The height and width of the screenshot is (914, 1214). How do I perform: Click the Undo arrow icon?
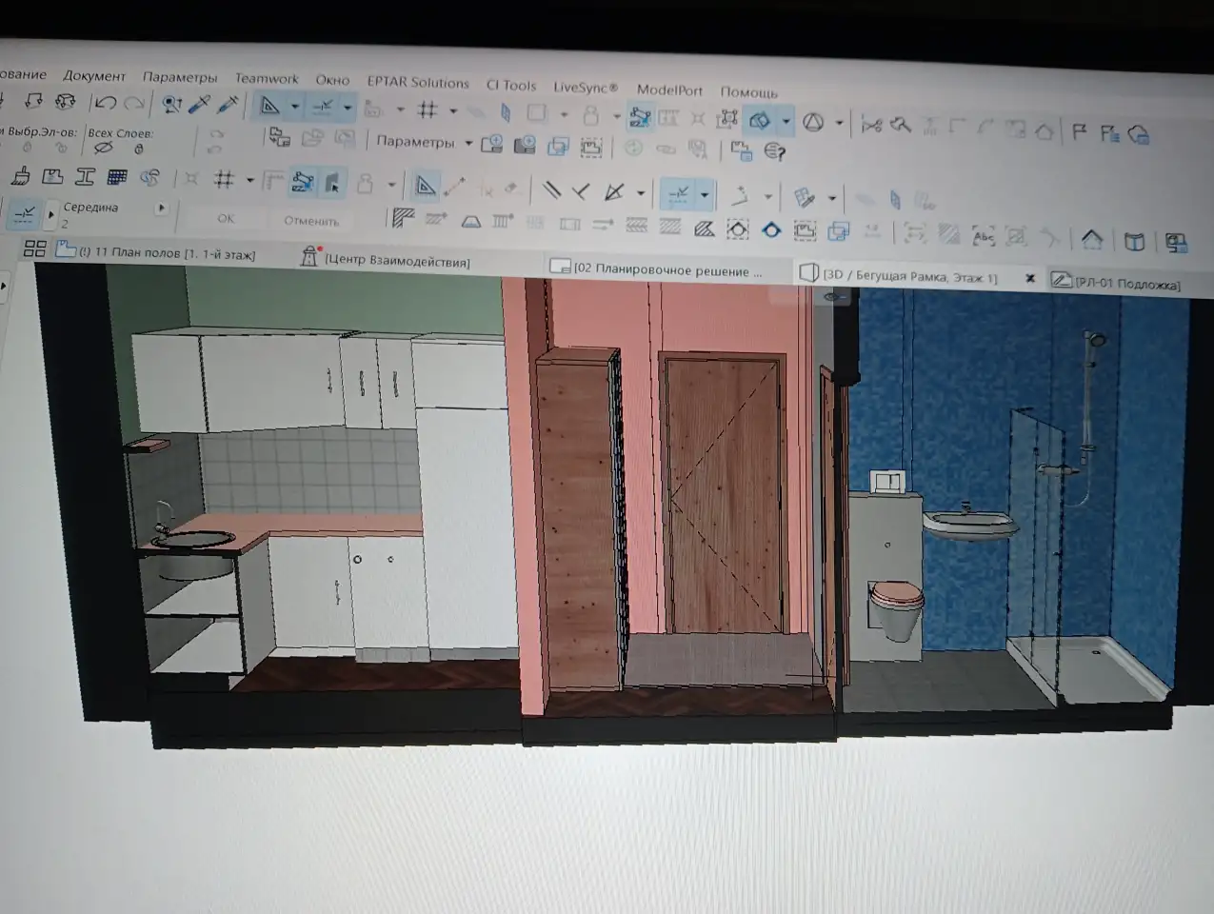coord(106,103)
